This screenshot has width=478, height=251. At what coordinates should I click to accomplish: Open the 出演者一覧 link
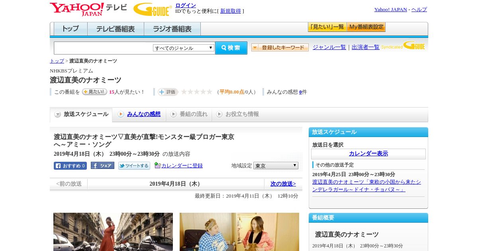tap(365, 47)
